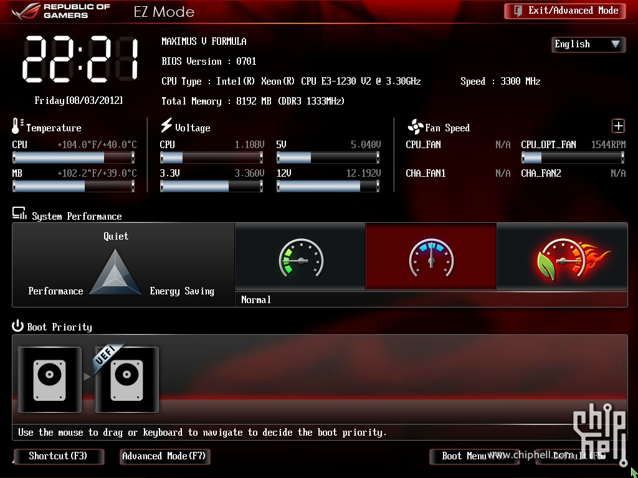Click the 12V voltage bar
The height and width of the screenshot is (478, 638).
pos(328,186)
